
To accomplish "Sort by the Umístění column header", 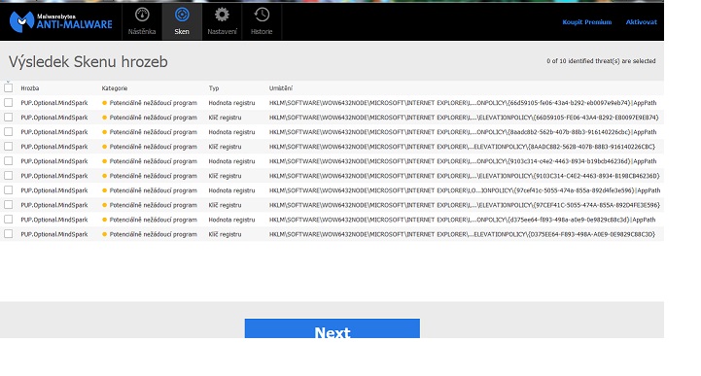I will [x=281, y=88].
